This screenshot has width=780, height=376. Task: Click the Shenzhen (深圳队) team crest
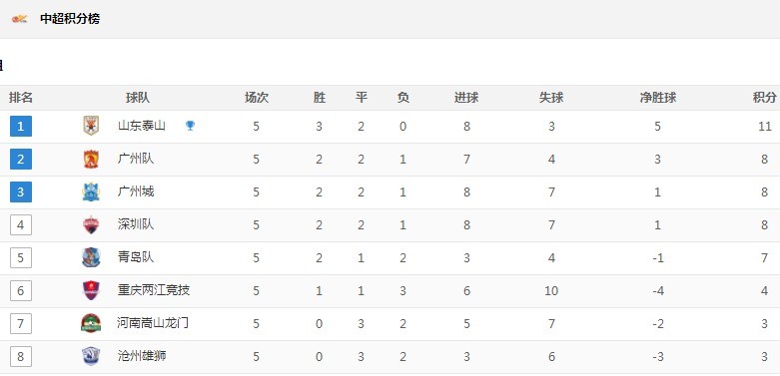point(91,224)
